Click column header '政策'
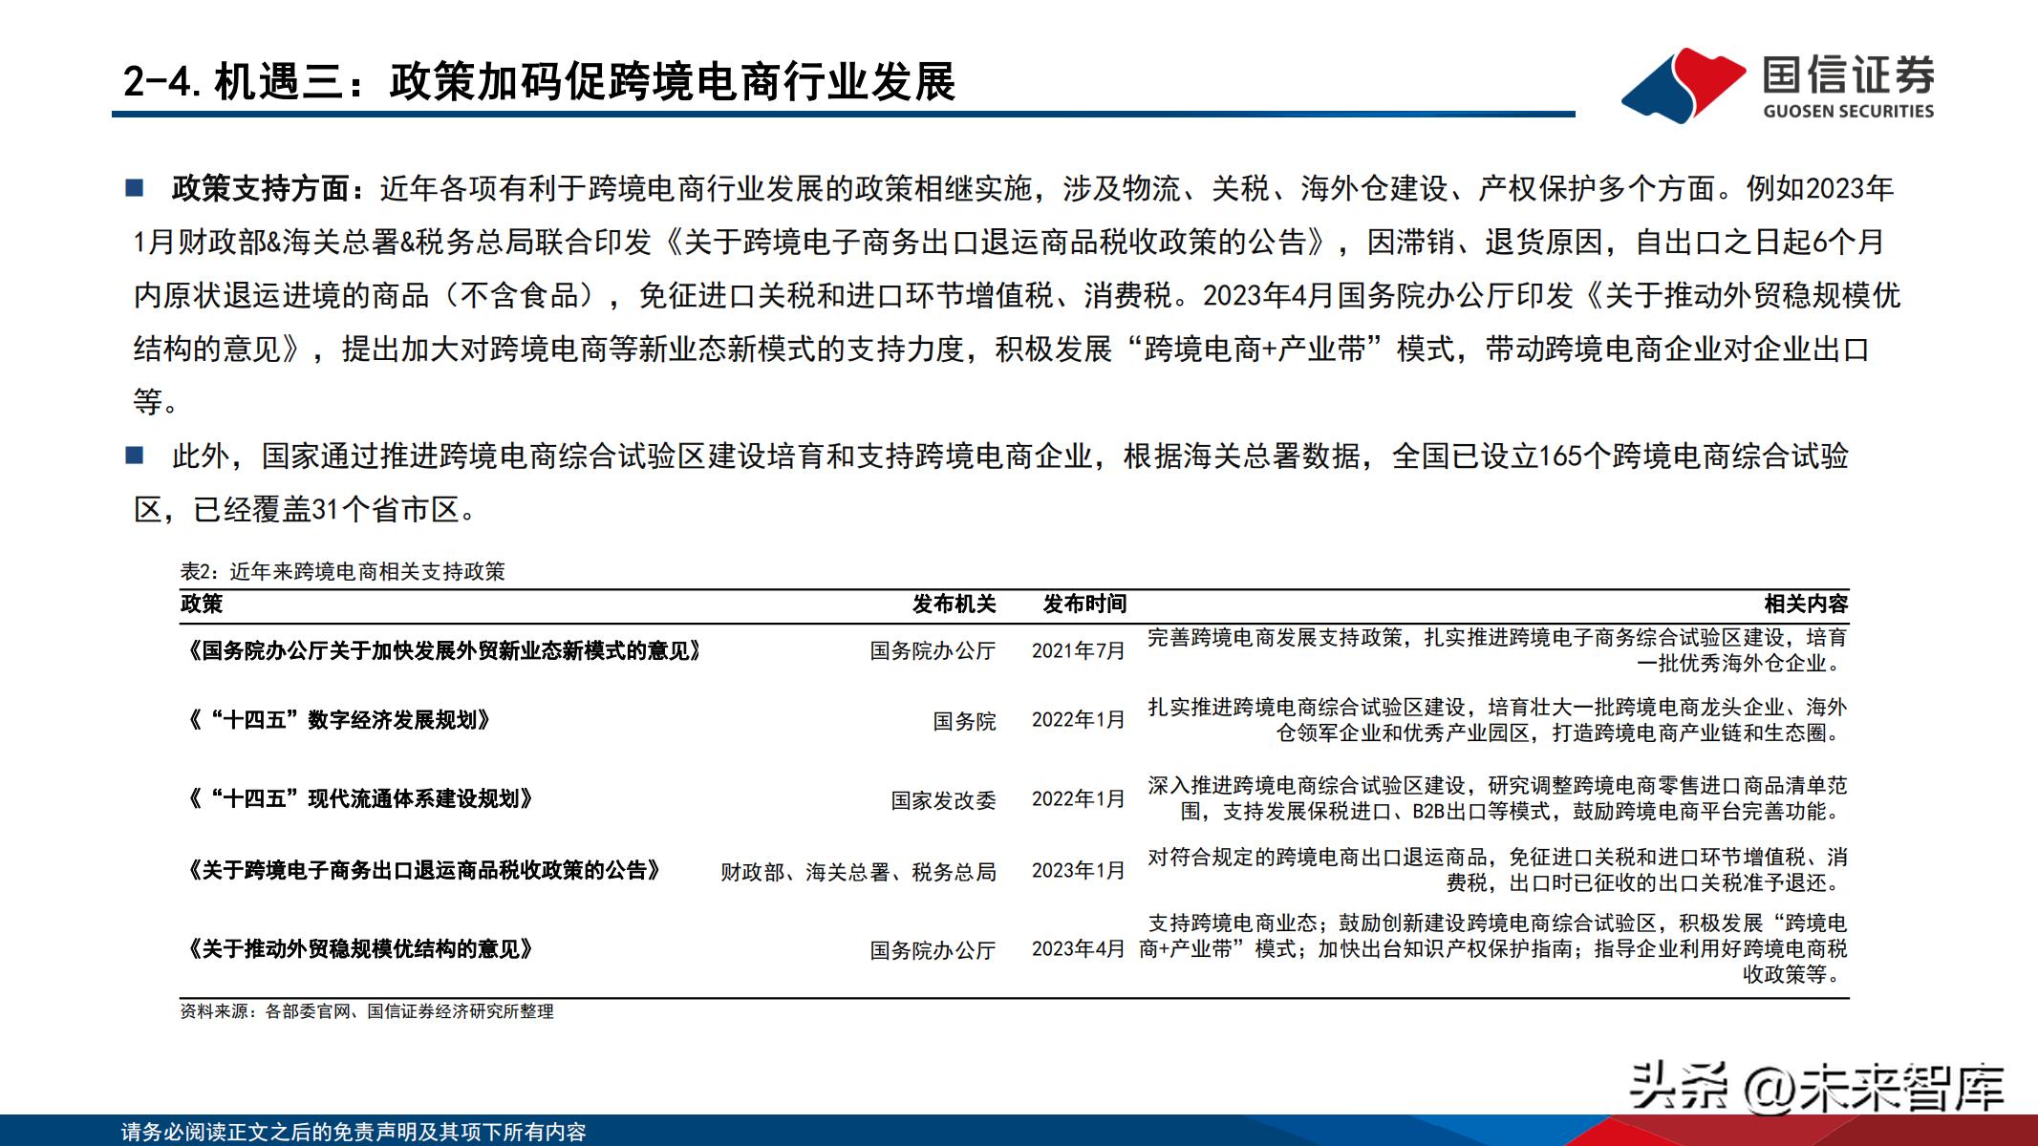 pos(202,604)
